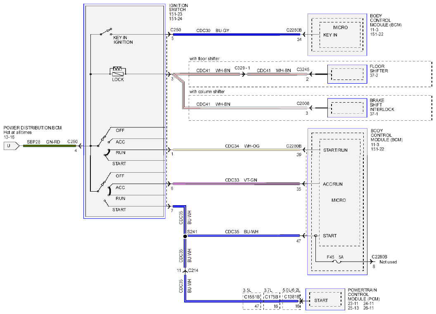The width and height of the screenshot is (436, 314).
Task: Click the 37-2 page reference
Action: [374, 75]
